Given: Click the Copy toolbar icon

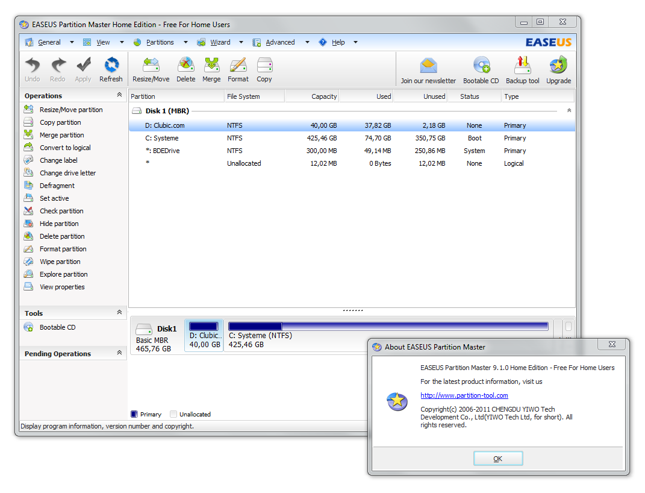Looking at the screenshot, I should pos(264,69).
